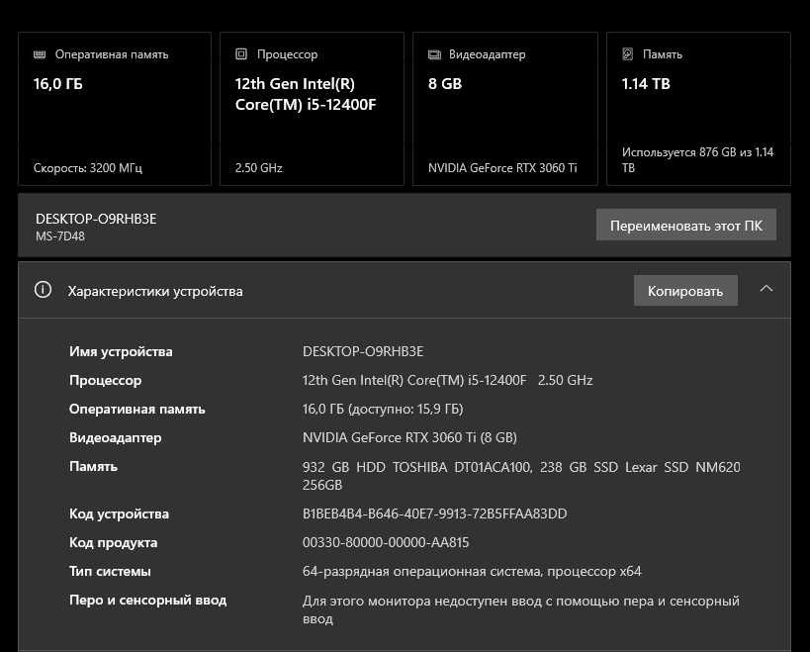Screen dimensions: 810x652
Task: Click the storage drive icon beside Память
Action: tap(628, 53)
